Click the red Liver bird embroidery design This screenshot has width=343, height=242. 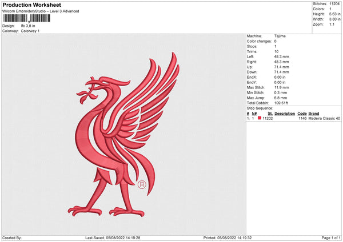tap(123, 134)
